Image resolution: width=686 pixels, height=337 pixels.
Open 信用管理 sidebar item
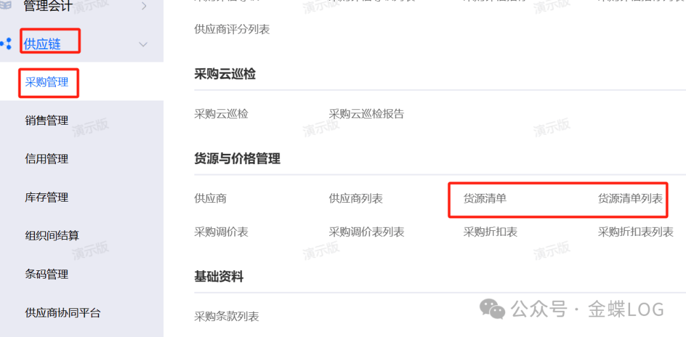[x=47, y=158]
